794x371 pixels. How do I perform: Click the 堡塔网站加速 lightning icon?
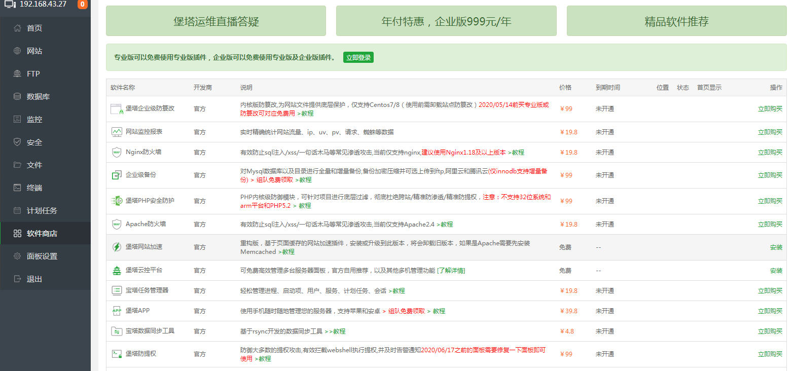coord(117,247)
